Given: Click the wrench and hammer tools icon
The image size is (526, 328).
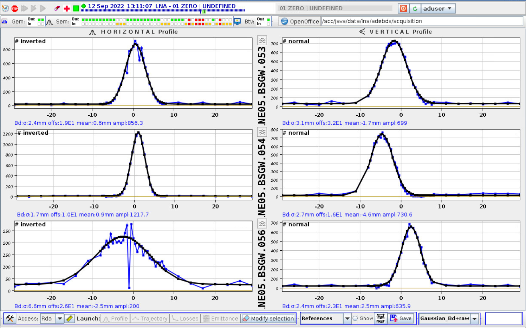Looking at the screenshot, I should point(10,319).
